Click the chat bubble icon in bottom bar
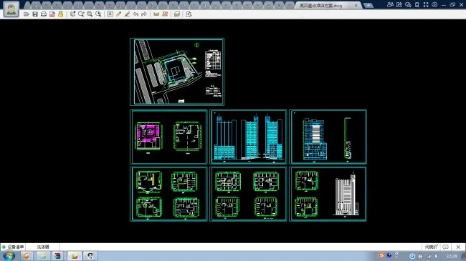The width and height of the screenshot is (466, 261). click(445, 247)
